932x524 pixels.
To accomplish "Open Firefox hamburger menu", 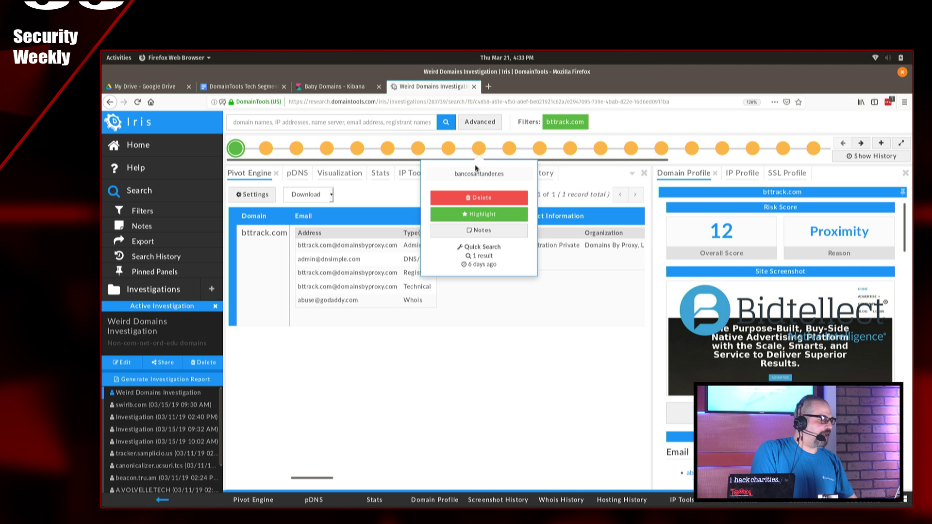I will point(904,102).
